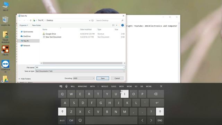This screenshot has width=222, height=125.
Task: Tap the right arrow key
Action: pos(151,120)
